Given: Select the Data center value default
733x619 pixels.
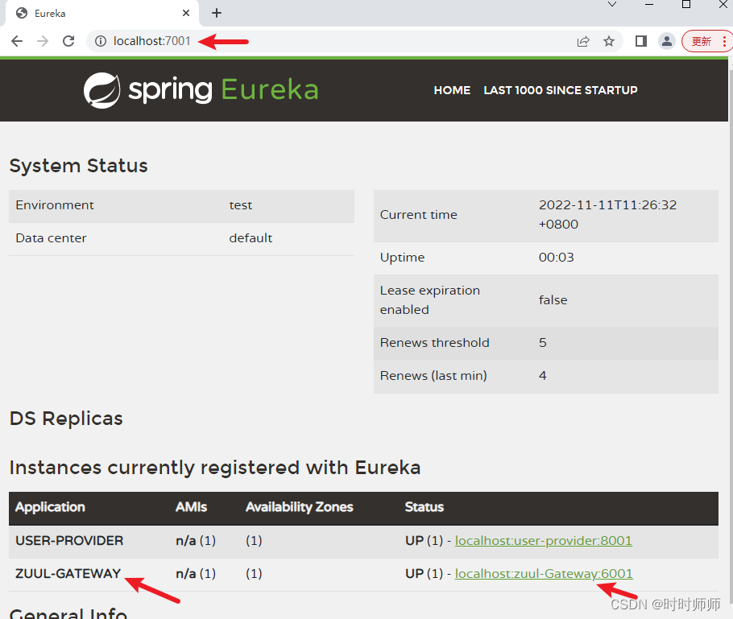Looking at the screenshot, I should tap(251, 237).
